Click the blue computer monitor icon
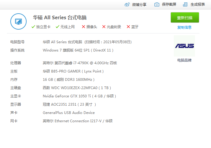Screen dimensions: 211x148 point(18,21)
